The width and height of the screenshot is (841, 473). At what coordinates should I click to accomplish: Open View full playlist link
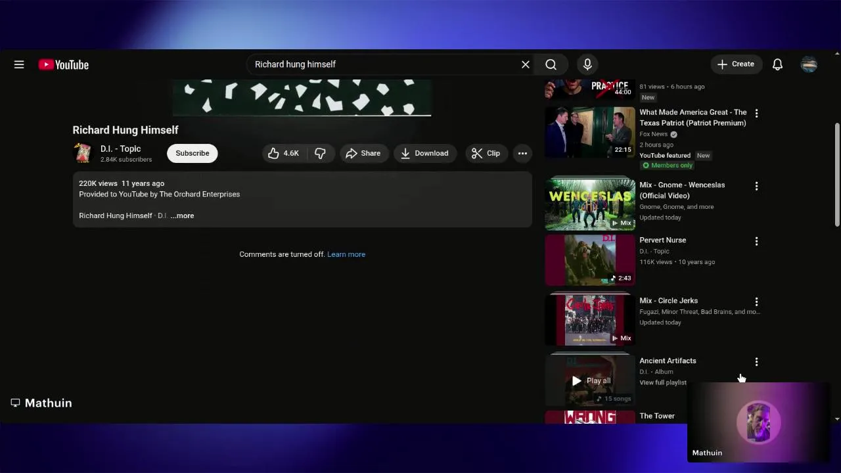click(663, 382)
